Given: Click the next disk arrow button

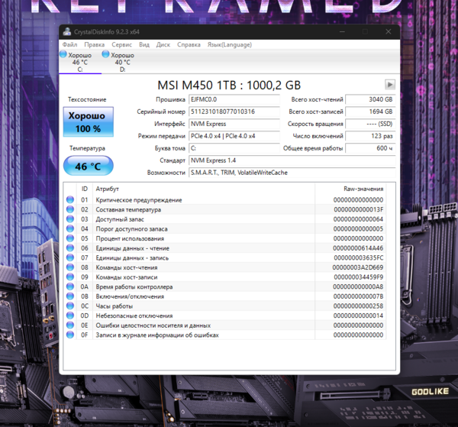Looking at the screenshot, I should click(x=390, y=85).
